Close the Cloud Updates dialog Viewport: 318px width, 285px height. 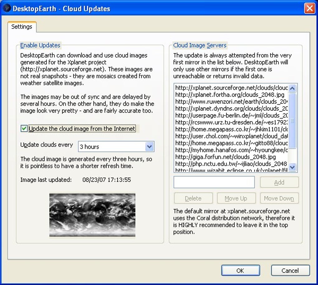pos(310,8)
